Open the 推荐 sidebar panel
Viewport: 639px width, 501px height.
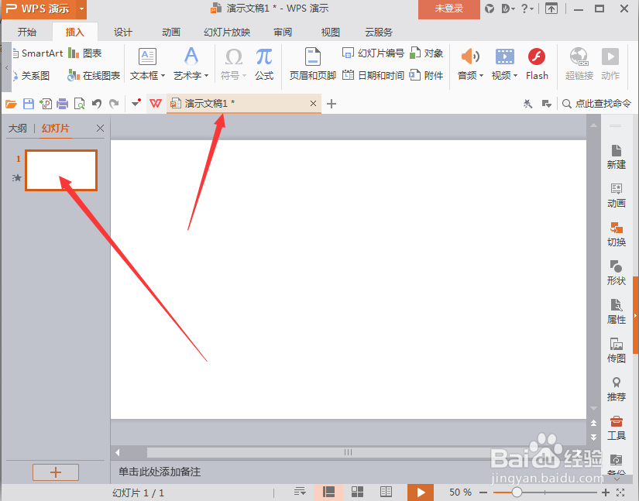pyautogui.click(x=617, y=389)
